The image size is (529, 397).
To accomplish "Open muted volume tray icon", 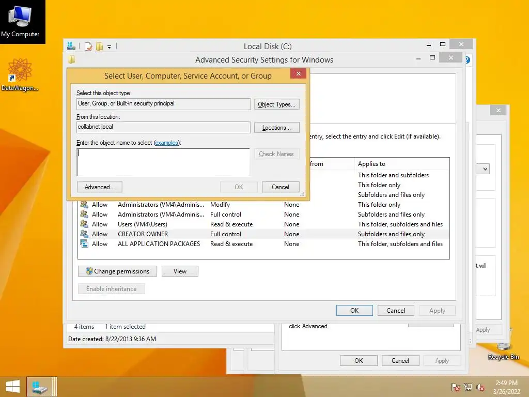I will pyautogui.click(x=480, y=387).
